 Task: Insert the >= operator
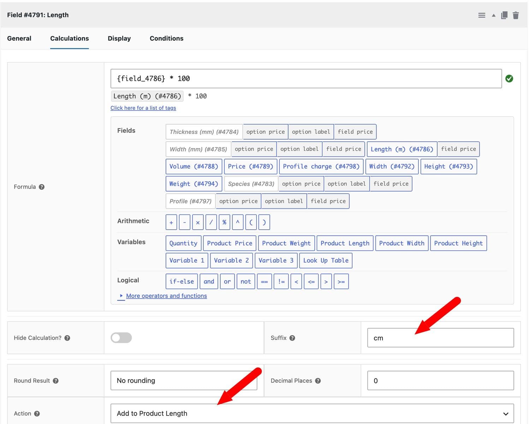[x=341, y=282]
